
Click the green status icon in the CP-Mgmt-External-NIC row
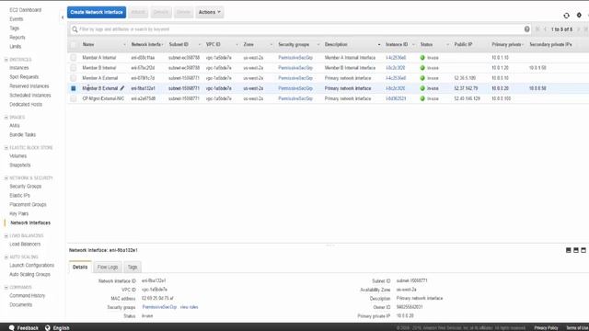tap(422, 98)
